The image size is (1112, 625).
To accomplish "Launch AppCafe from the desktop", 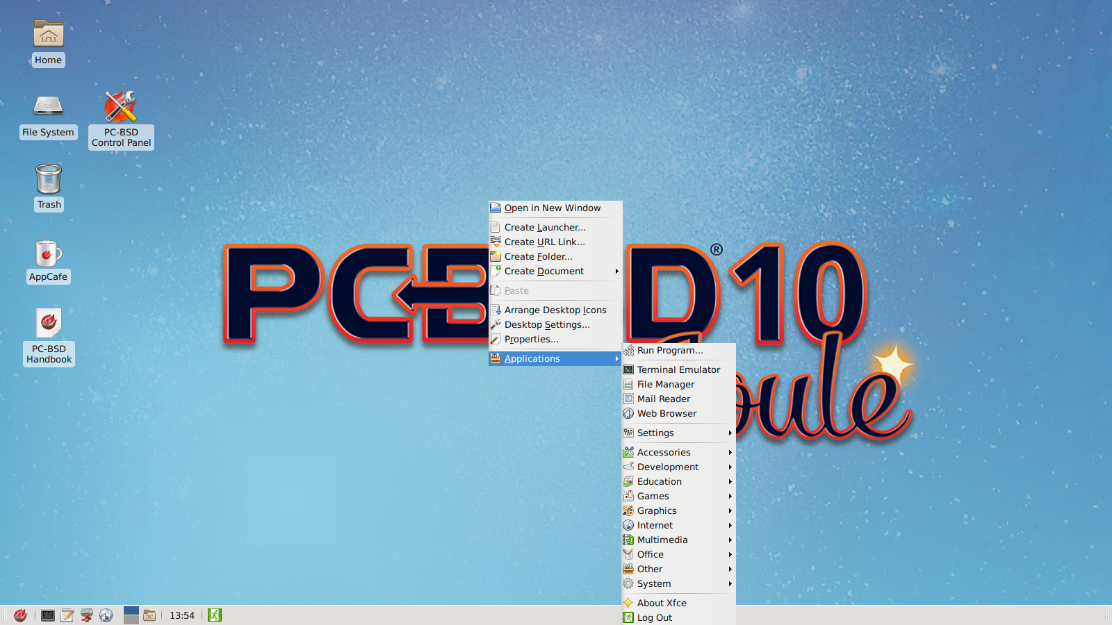I will pyautogui.click(x=48, y=260).
